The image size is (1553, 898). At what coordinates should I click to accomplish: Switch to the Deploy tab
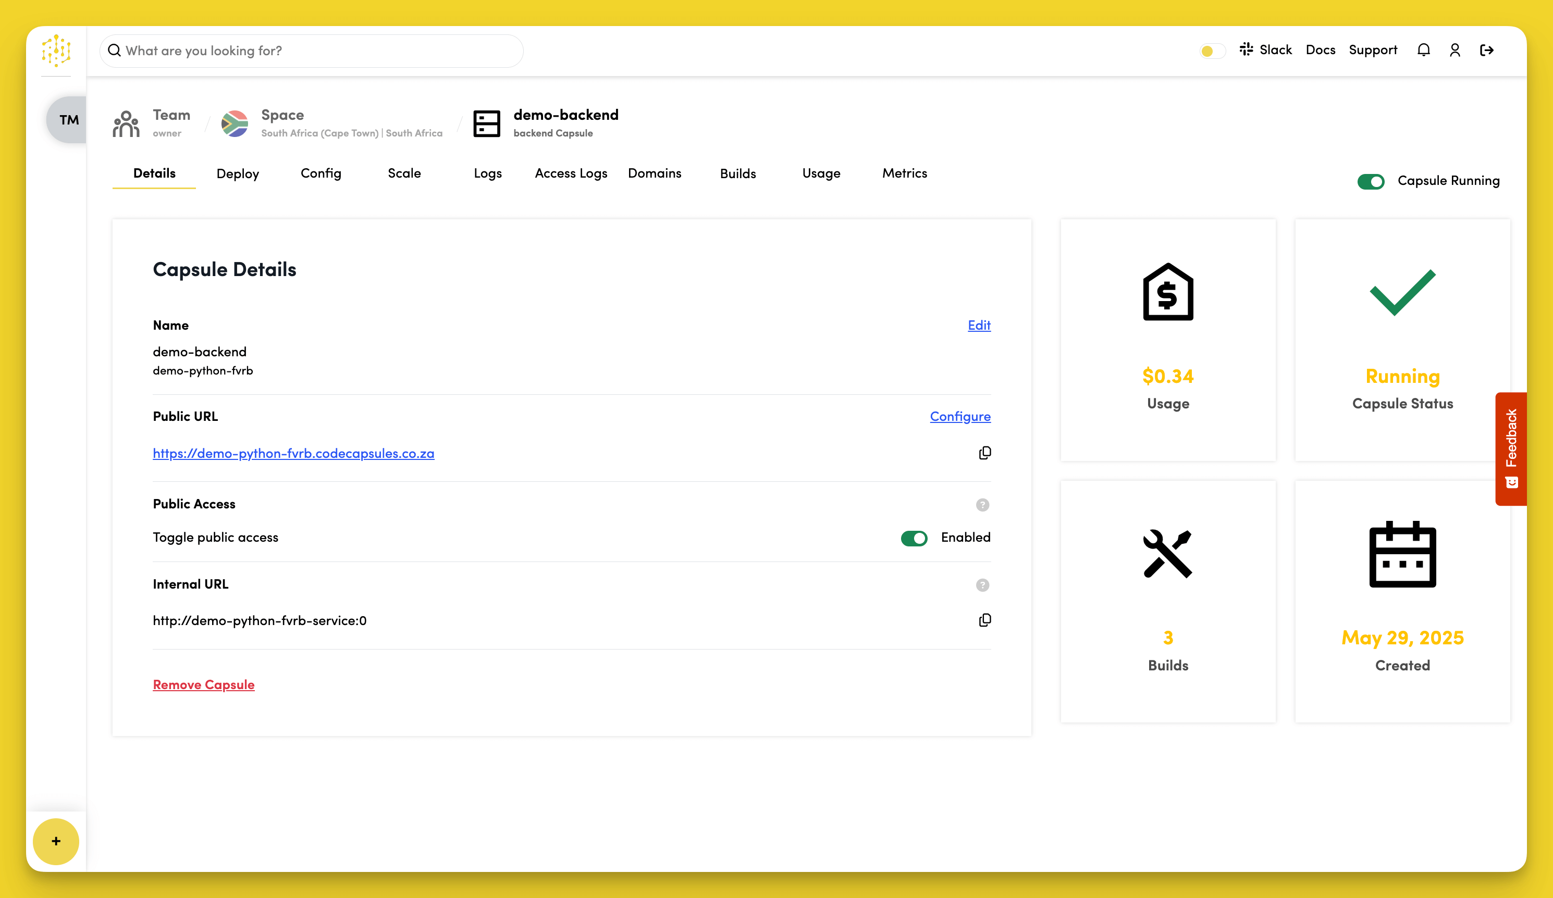pos(237,173)
